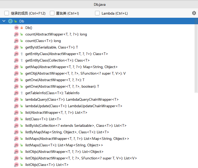
Task: Click method icon of count(AbstractWrapper)
Action: [16, 34]
